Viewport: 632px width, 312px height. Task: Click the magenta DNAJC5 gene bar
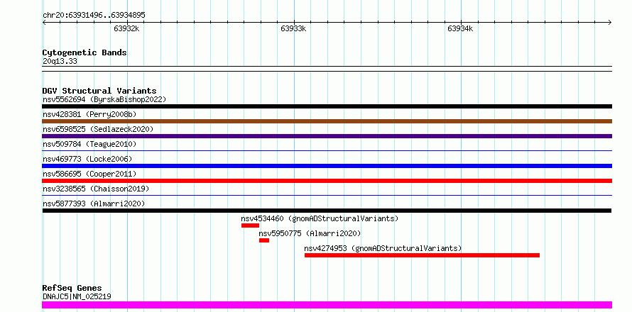pyautogui.click(x=327, y=305)
